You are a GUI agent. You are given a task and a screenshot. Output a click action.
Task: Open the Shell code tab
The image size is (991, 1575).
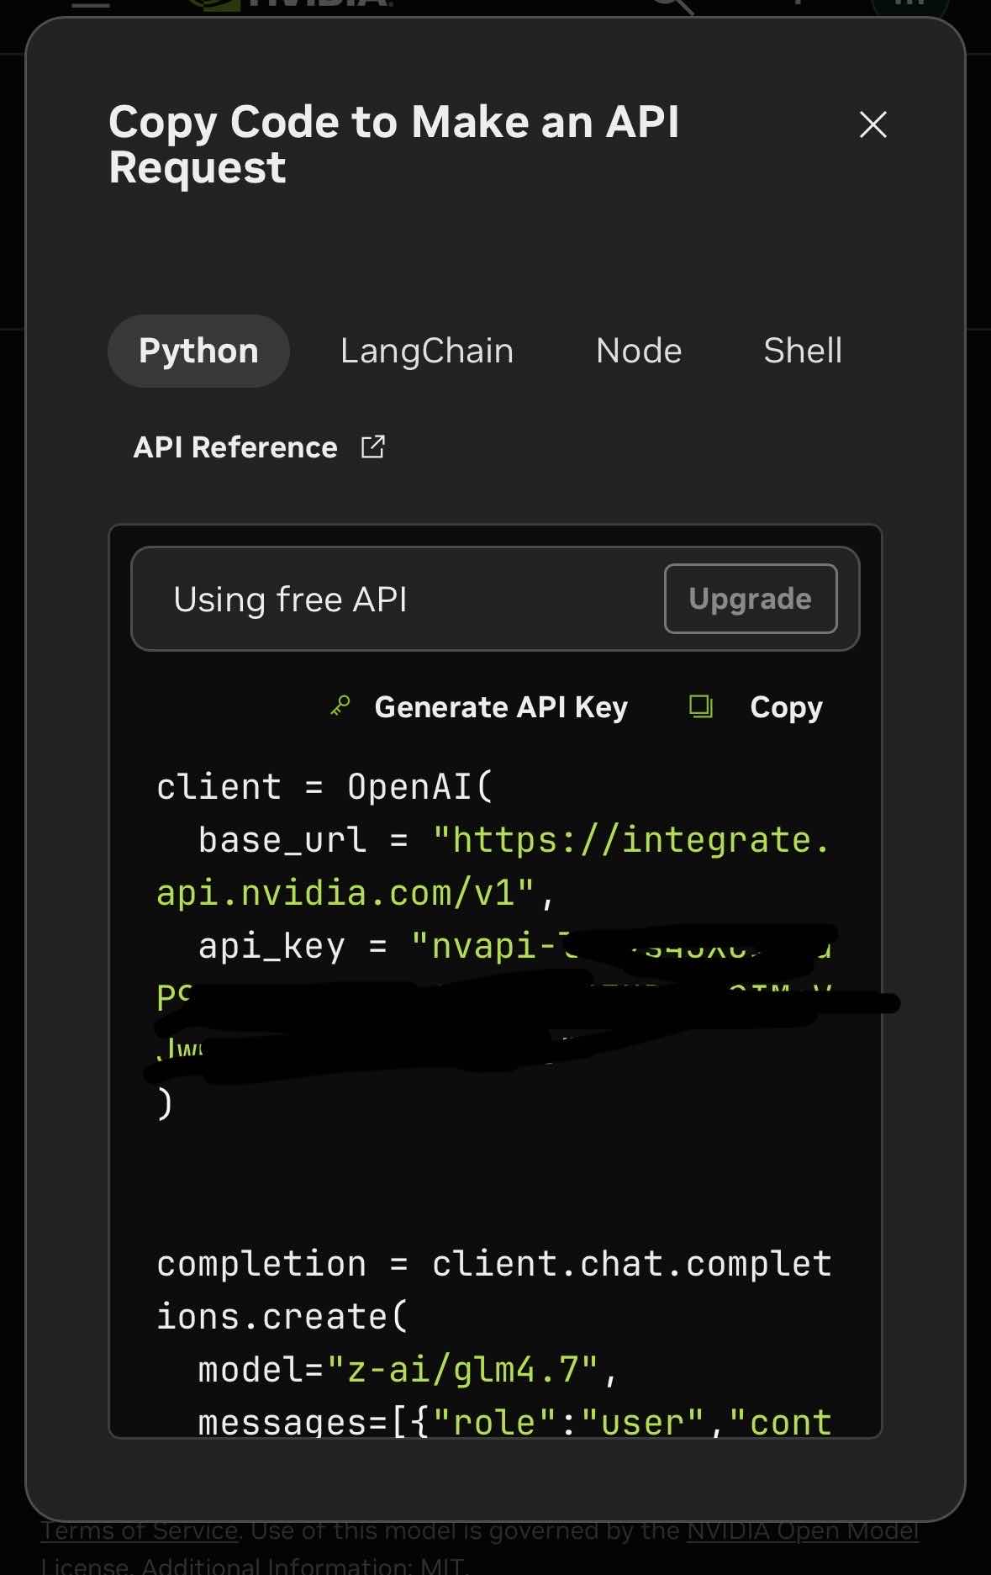pyautogui.click(x=803, y=351)
